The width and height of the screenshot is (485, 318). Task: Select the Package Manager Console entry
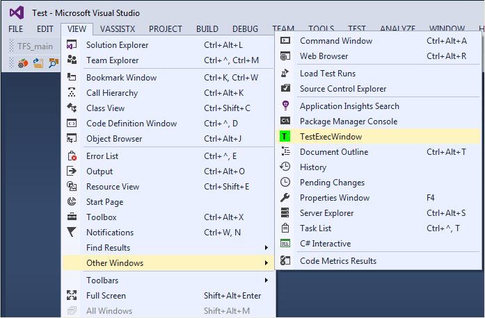click(x=379, y=121)
